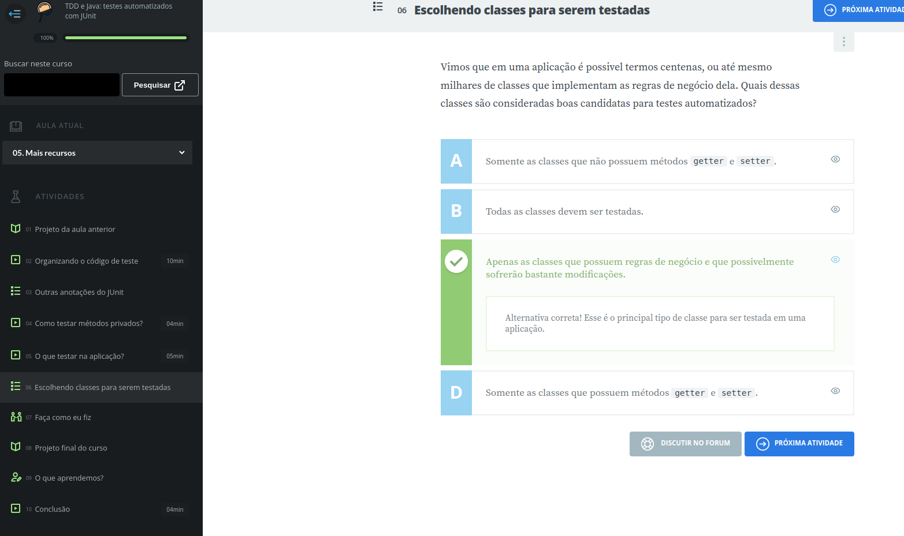
Task: Click the Alternativa correta feedback text
Action: pos(655,323)
